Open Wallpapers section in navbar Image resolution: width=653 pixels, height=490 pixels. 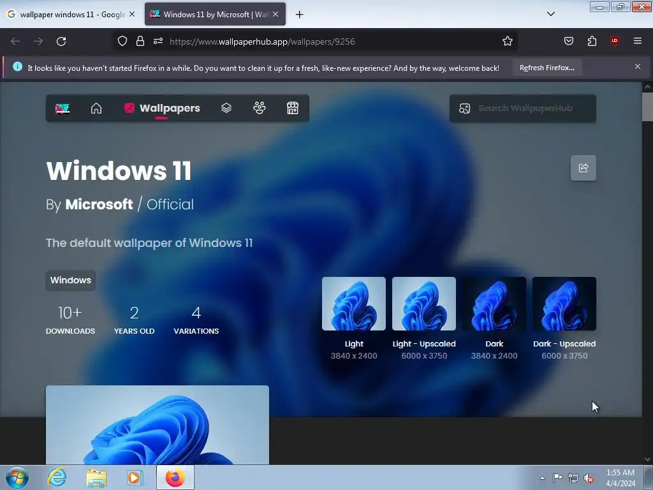pos(162,108)
